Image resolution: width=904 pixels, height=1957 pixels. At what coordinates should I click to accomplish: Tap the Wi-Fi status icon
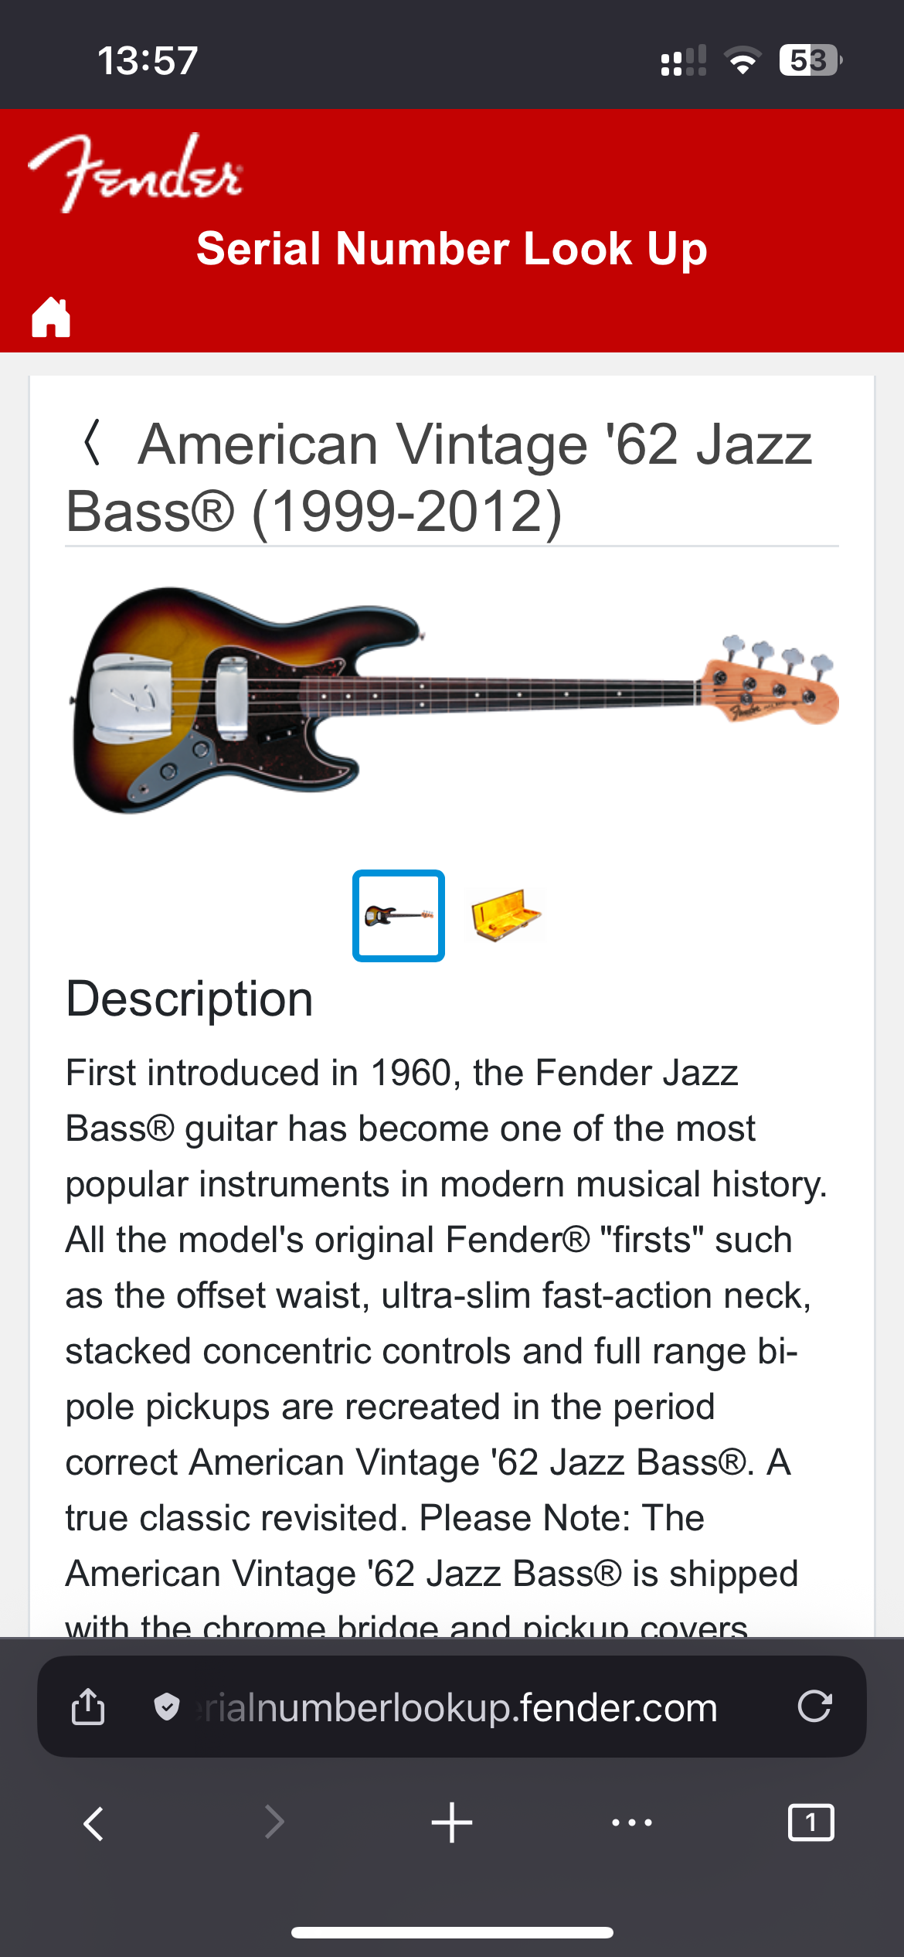click(x=743, y=60)
